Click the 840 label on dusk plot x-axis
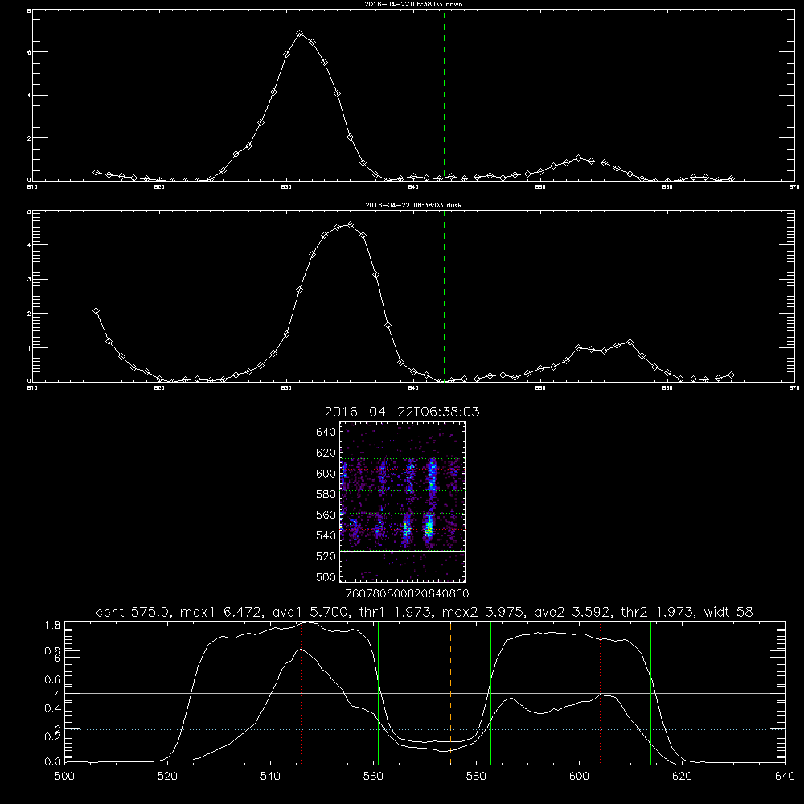Screen dimensions: 804x804 (x=413, y=388)
